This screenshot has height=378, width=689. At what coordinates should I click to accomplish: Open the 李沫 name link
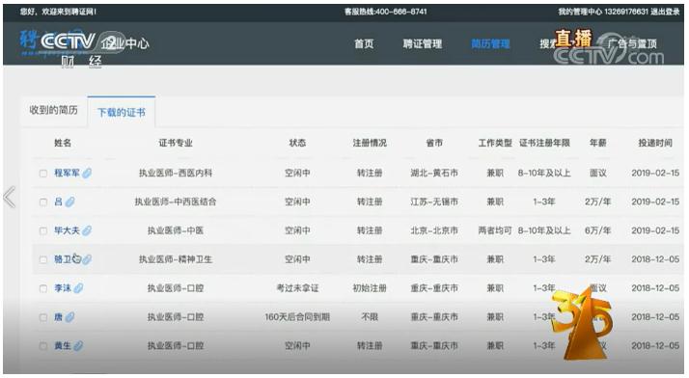click(63, 288)
